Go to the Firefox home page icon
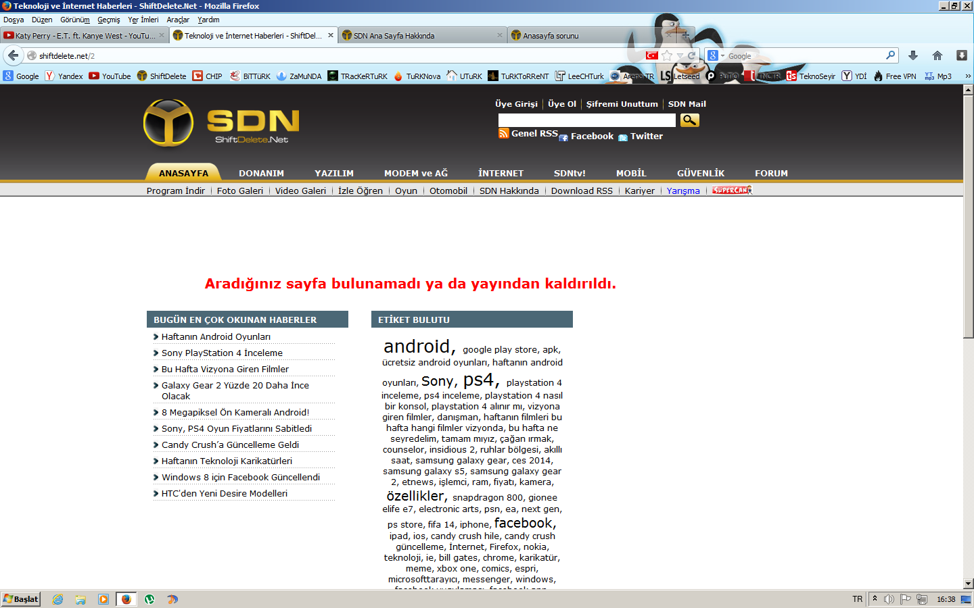The width and height of the screenshot is (974, 608). [937, 55]
